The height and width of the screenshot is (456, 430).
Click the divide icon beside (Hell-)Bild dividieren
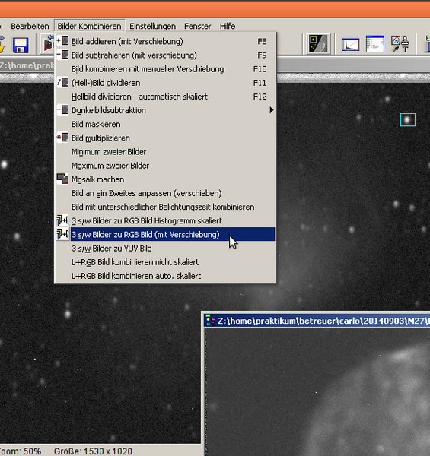point(62,82)
